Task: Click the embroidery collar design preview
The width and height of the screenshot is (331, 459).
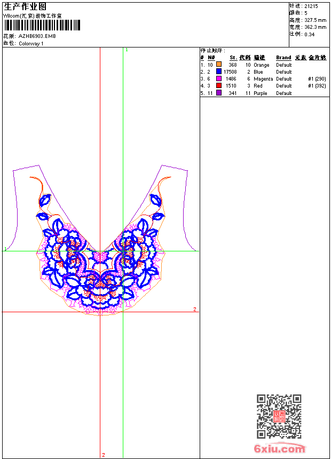Action: click(100, 240)
